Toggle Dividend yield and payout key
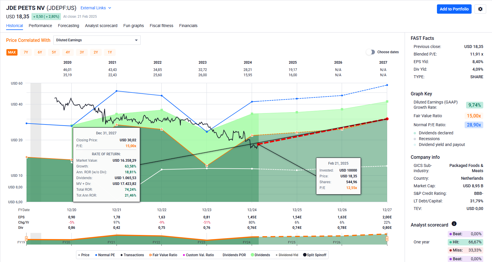This screenshot has width=492, height=262. tap(442, 145)
